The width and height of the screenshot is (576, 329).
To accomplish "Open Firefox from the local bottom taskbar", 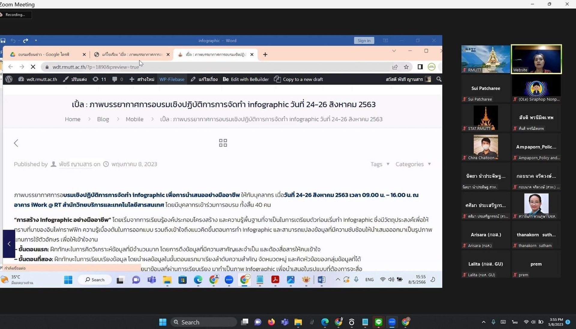I will coord(271,322).
